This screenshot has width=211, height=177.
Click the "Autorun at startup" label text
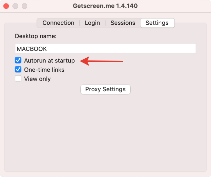[x=49, y=61]
